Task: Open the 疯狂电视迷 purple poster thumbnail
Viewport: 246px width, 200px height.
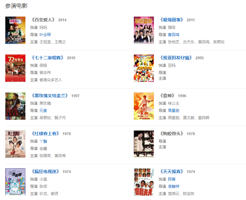Action: (x=15, y=182)
